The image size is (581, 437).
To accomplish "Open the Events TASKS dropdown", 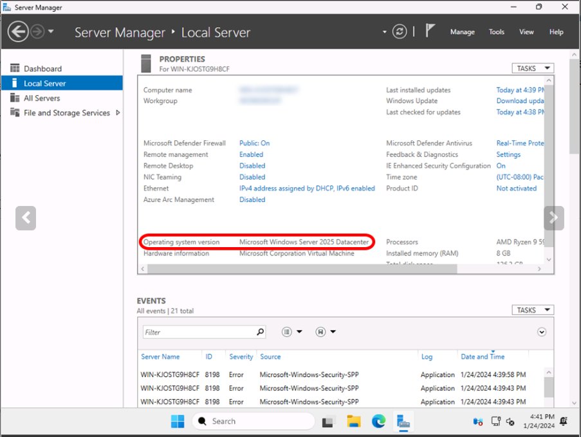I will (533, 310).
